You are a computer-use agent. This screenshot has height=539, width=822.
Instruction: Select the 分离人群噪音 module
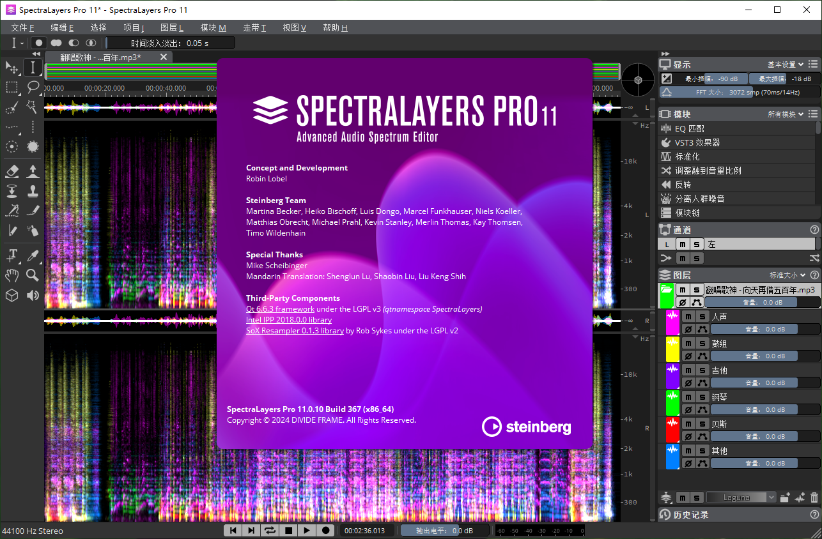(736, 199)
